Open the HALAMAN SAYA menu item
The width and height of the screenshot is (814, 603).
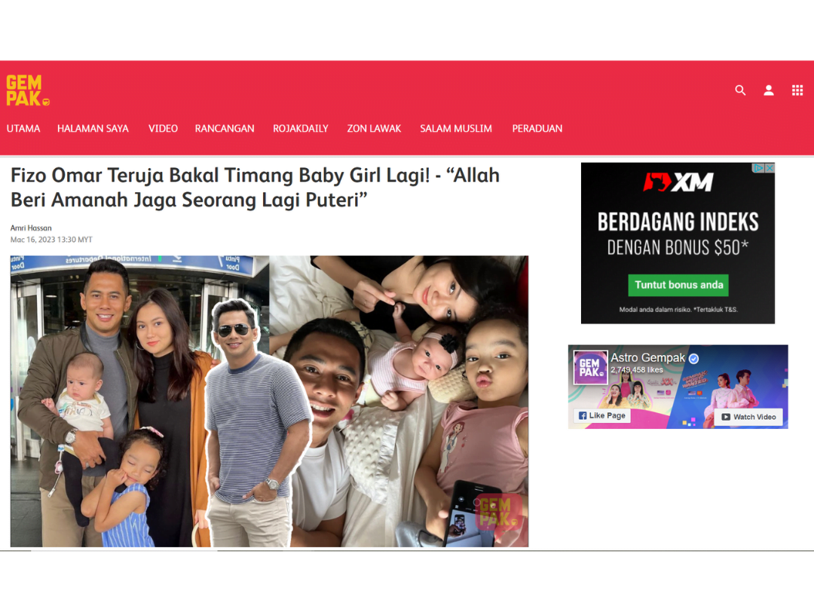coord(93,128)
